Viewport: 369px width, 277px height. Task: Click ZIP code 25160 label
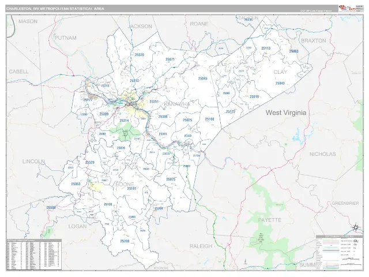209,119
